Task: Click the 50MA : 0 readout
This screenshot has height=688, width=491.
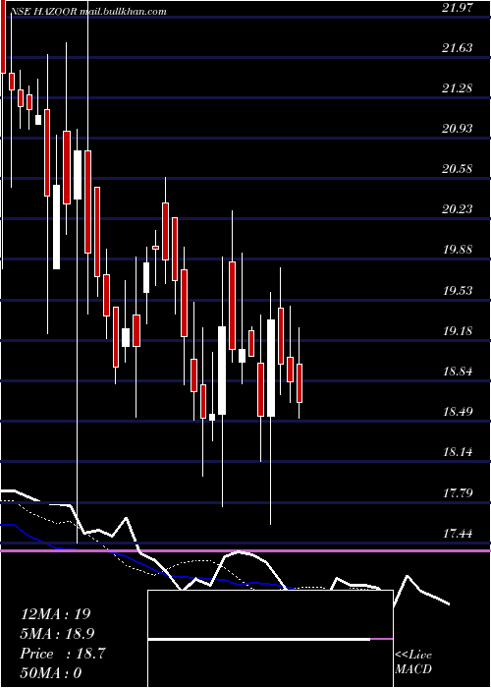Action: pyautogui.click(x=51, y=672)
